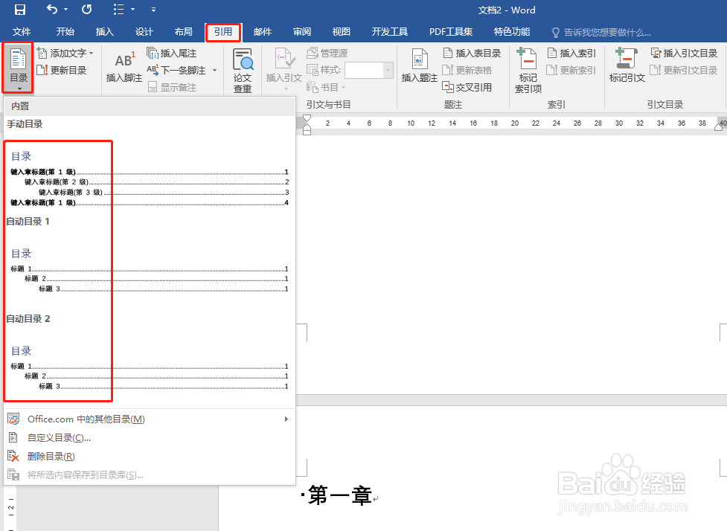Click the bullet list quick access icon

click(x=119, y=9)
